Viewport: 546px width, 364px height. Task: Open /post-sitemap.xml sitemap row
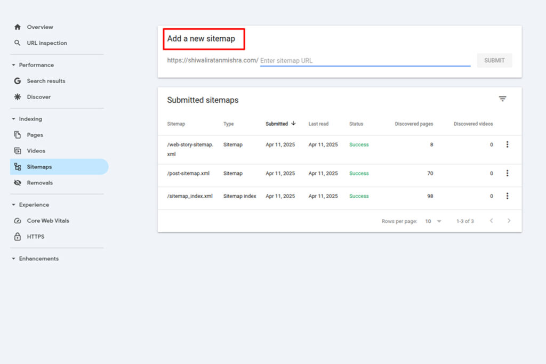coord(340,175)
